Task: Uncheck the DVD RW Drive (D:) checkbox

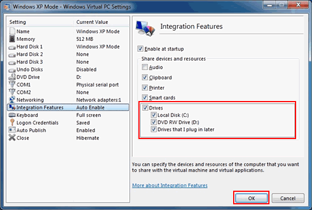Action: tap(153, 122)
